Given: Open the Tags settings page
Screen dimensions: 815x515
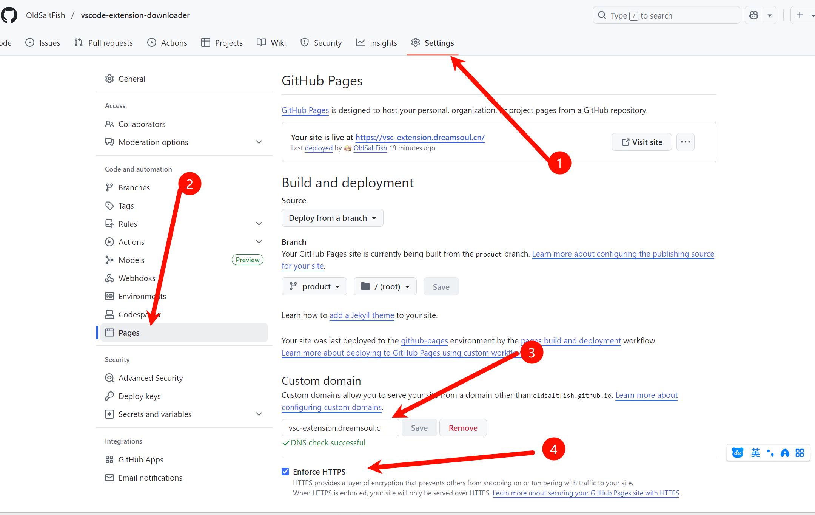Looking at the screenshot, I should pyautogui.click(x=126, y=206).
